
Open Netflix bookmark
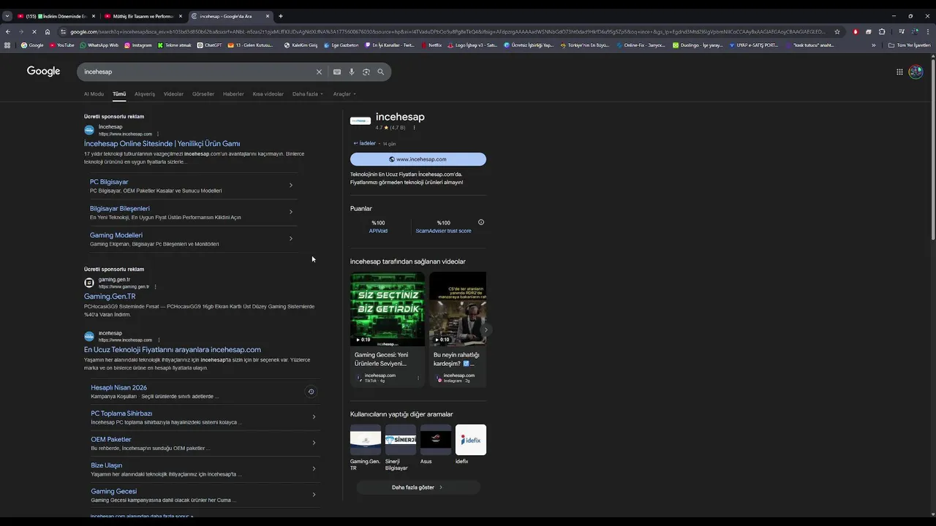pos(431,45)
